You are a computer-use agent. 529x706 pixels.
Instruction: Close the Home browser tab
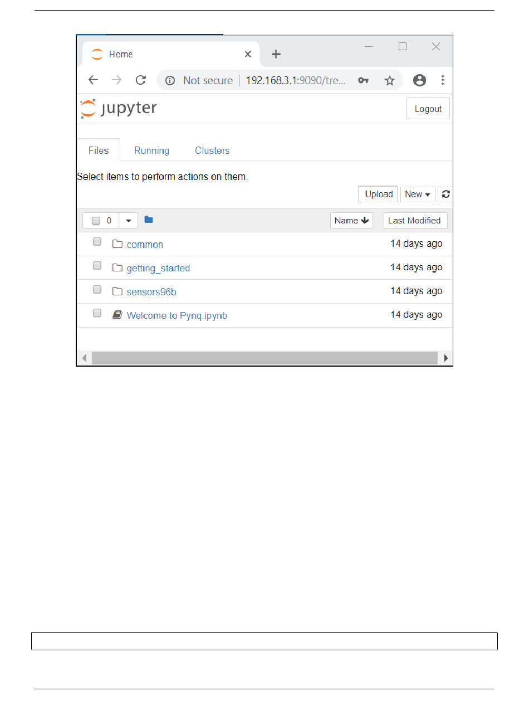point(248,54)
